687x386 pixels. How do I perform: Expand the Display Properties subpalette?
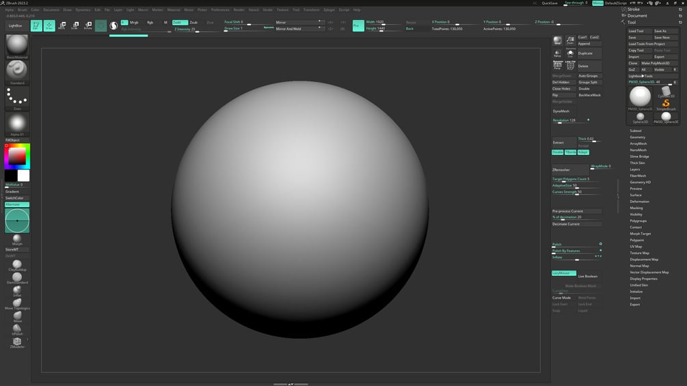(644, 279)
